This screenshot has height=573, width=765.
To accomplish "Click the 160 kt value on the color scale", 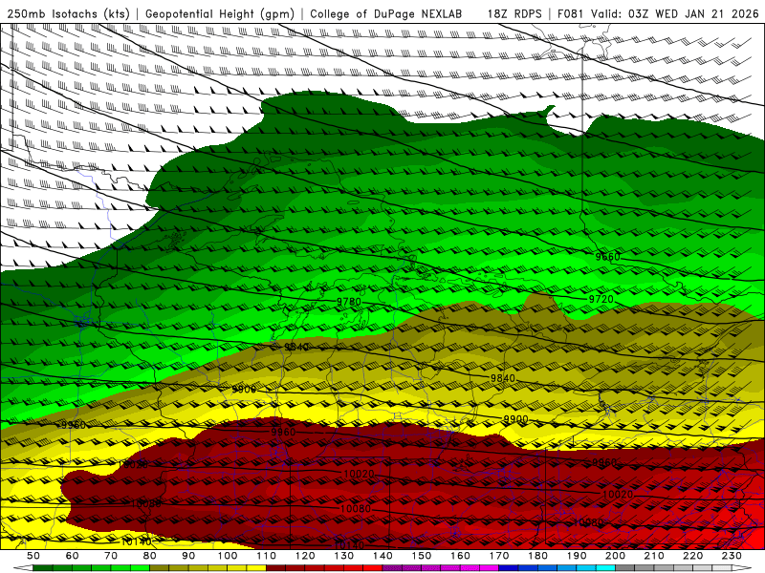I will pos(460,556).
